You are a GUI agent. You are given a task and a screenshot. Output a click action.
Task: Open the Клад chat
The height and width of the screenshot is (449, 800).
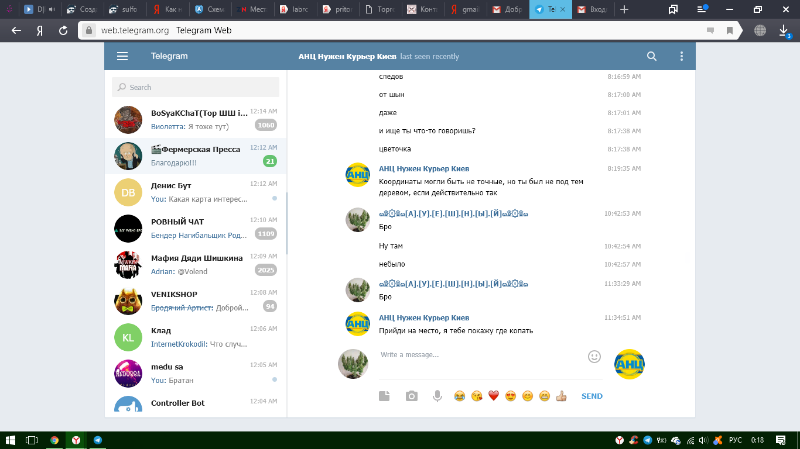tap(196, 337)
